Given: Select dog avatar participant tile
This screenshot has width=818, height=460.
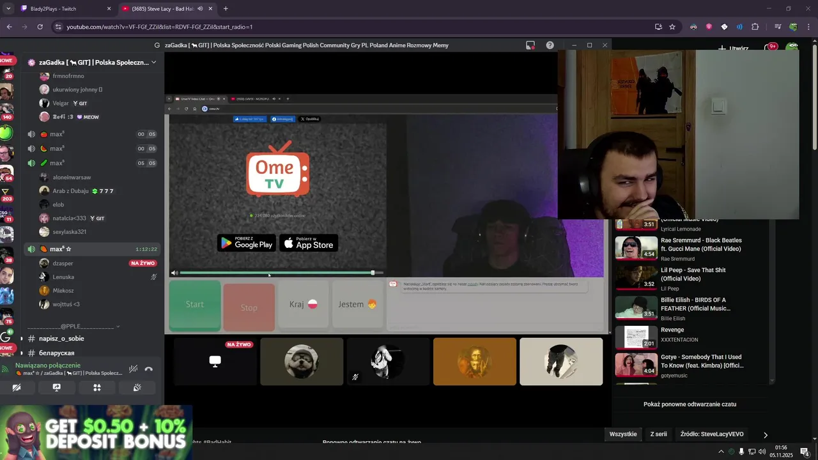Looking at the screenshot, I should 302,362.
